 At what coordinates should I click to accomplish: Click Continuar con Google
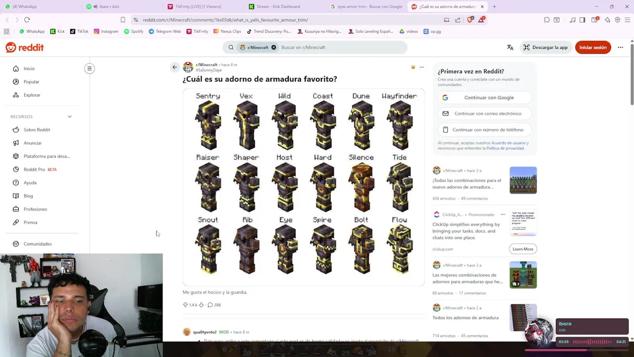tap(484, 98)
